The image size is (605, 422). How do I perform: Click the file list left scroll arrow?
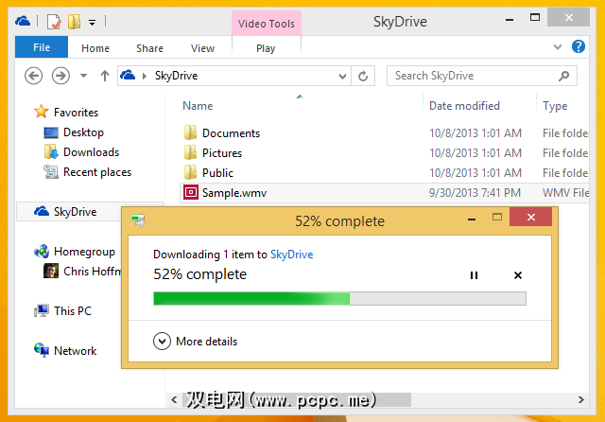174,400
